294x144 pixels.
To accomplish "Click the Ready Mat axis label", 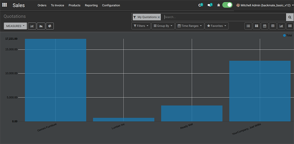I will pos(186,127).
